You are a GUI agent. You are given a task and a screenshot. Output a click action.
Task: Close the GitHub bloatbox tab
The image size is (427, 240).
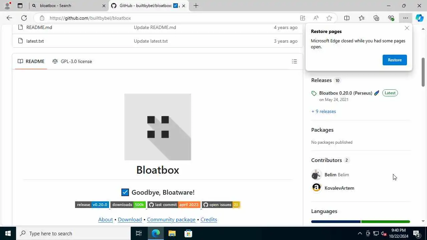(x=183, y=6)
